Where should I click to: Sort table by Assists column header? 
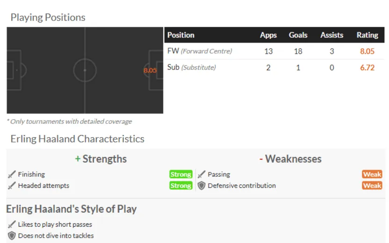[x=331, y=35]
